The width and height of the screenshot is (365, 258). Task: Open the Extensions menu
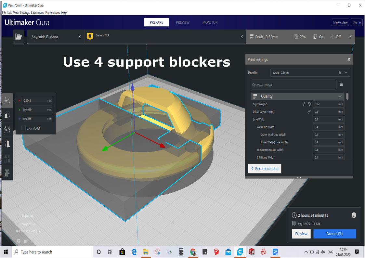(x=37, y=13)
